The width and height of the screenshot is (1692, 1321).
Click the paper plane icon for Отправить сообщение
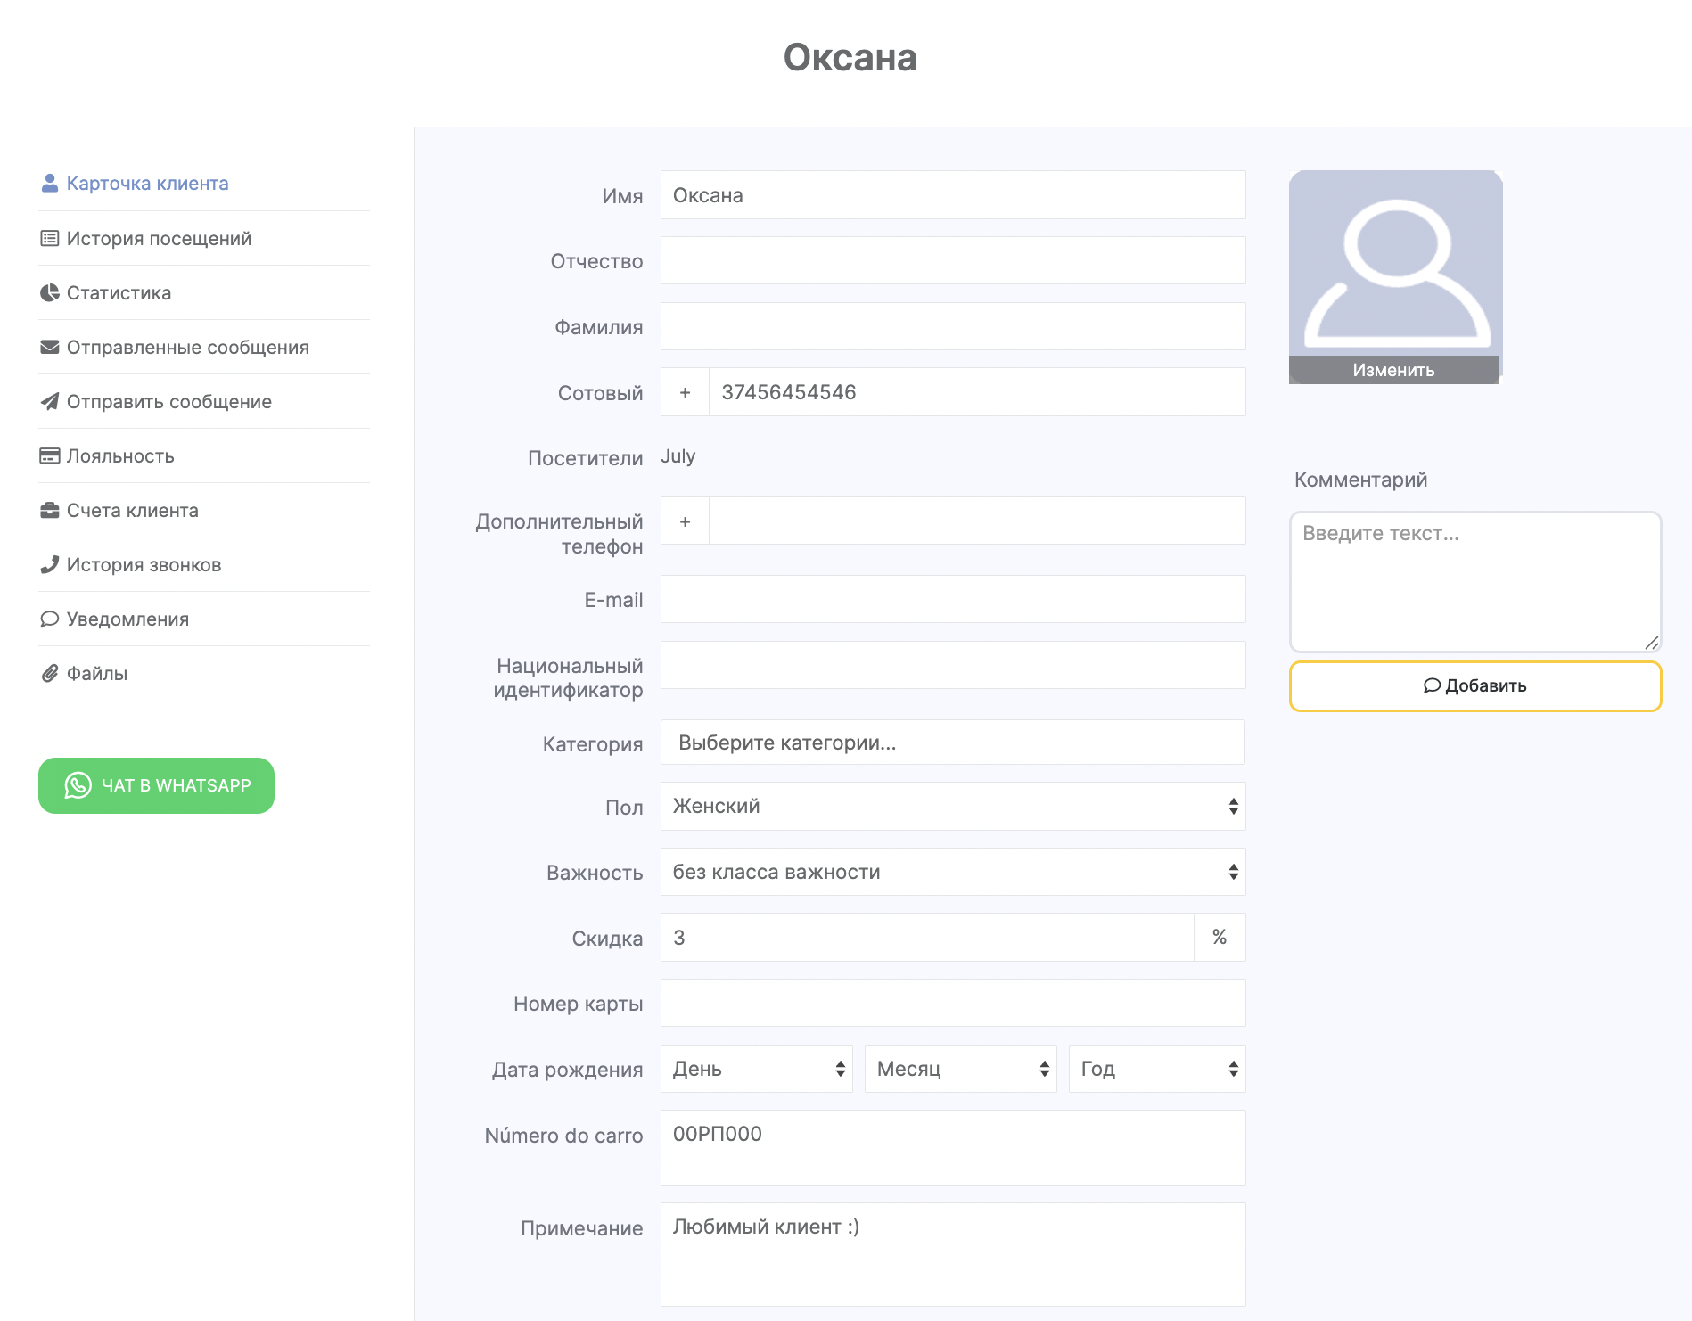50,402
